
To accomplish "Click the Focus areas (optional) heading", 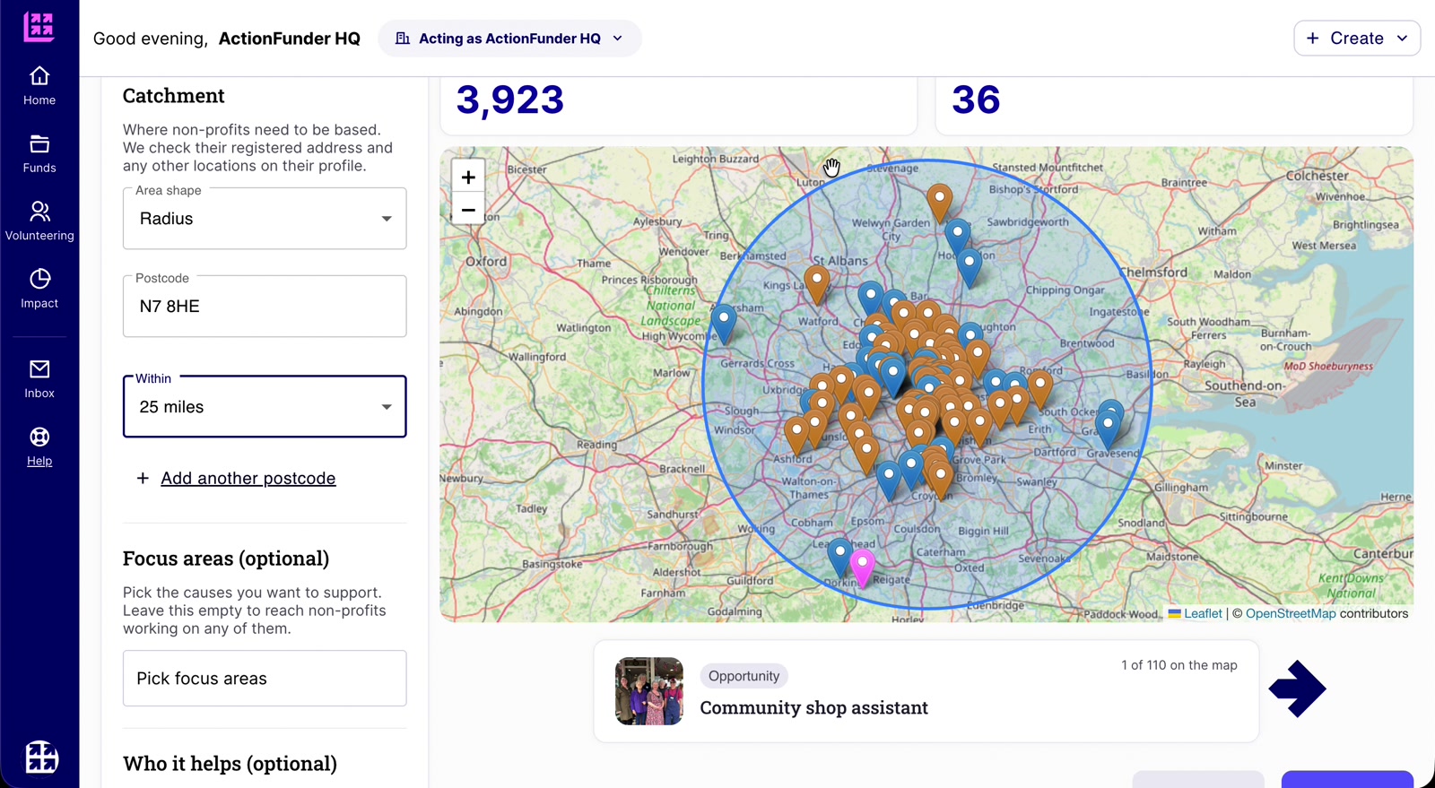I will (x=226, y=559).
